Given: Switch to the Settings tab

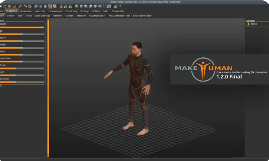Looking at the screenshot, I should 84,11.
